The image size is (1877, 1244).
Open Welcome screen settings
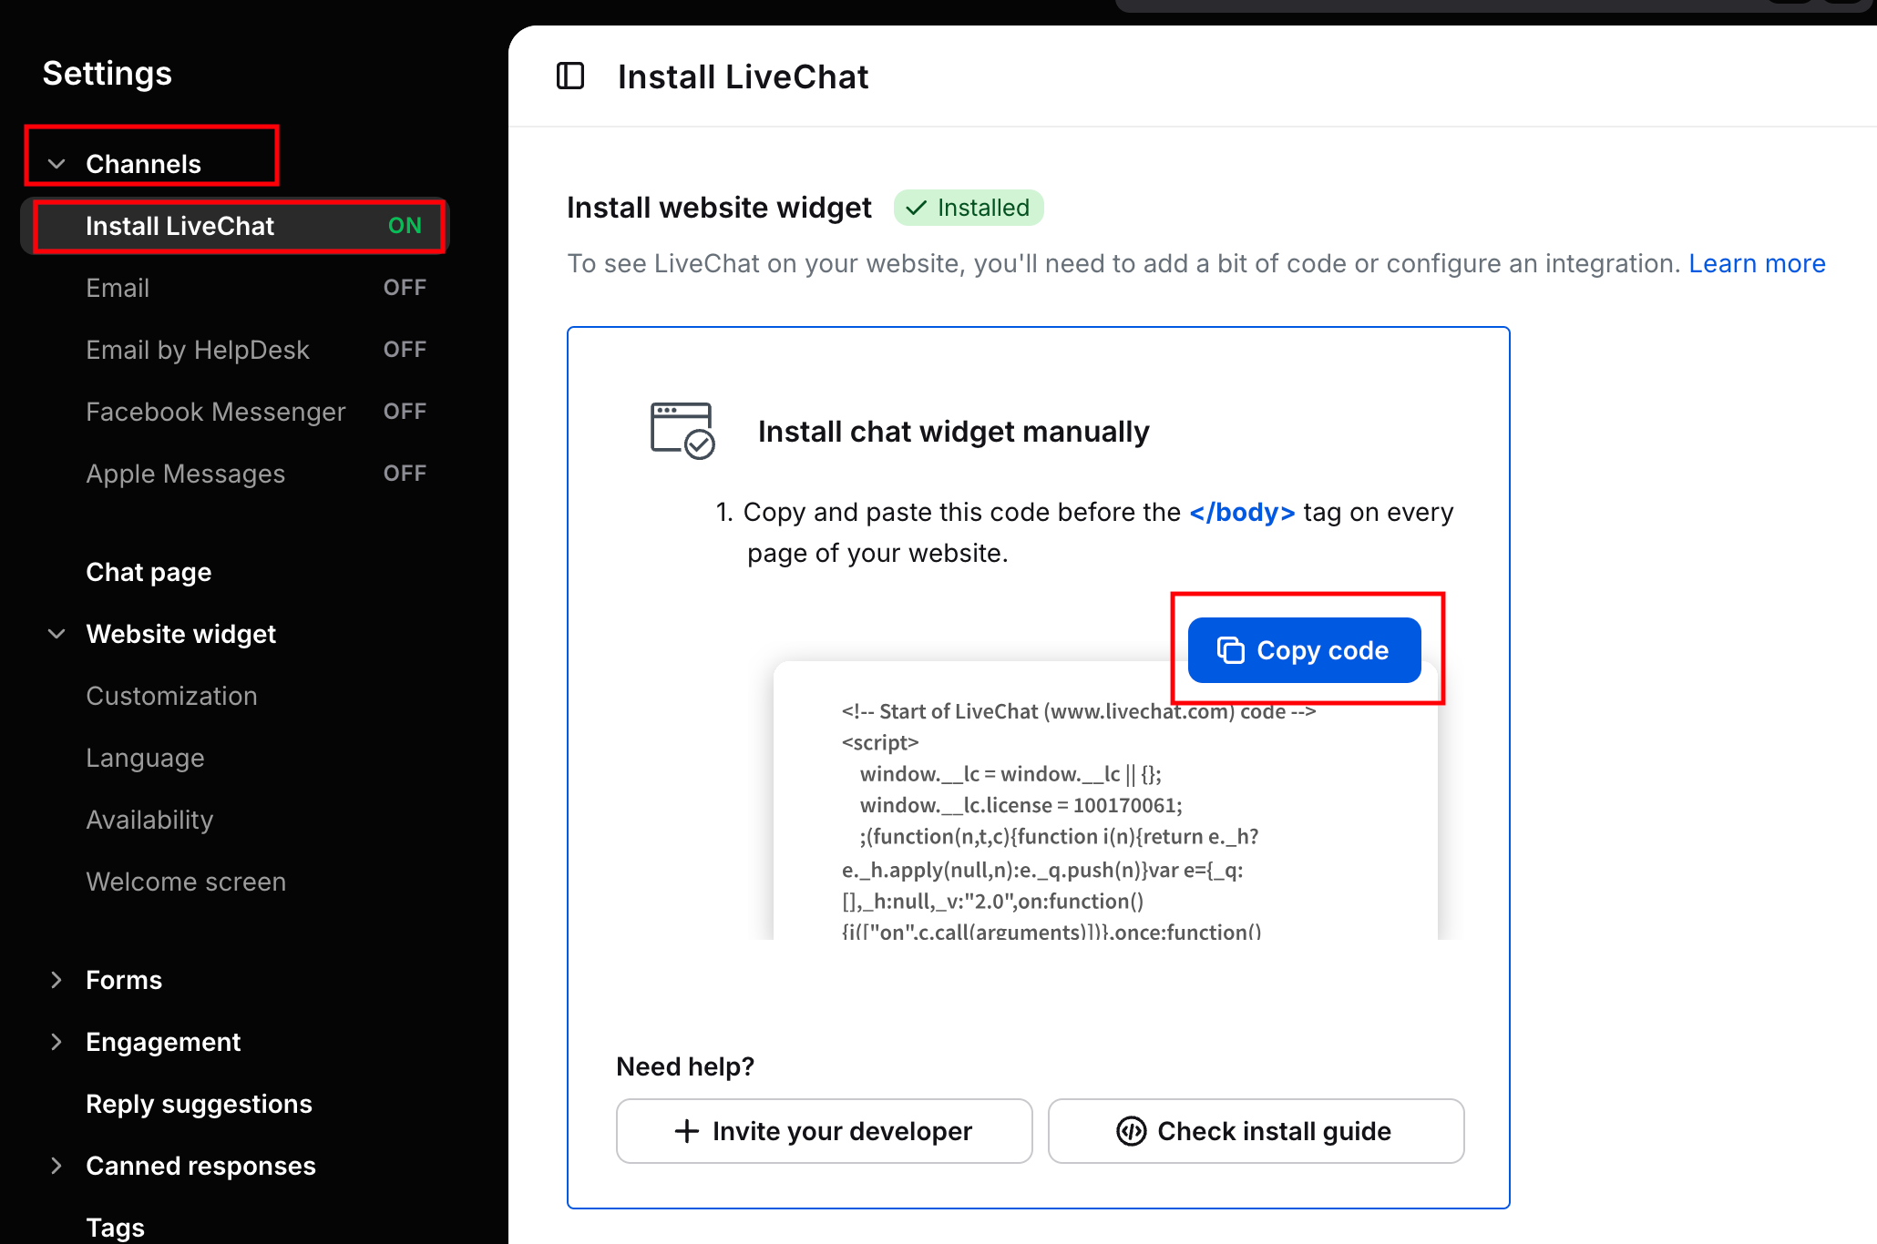click(186, 882)
